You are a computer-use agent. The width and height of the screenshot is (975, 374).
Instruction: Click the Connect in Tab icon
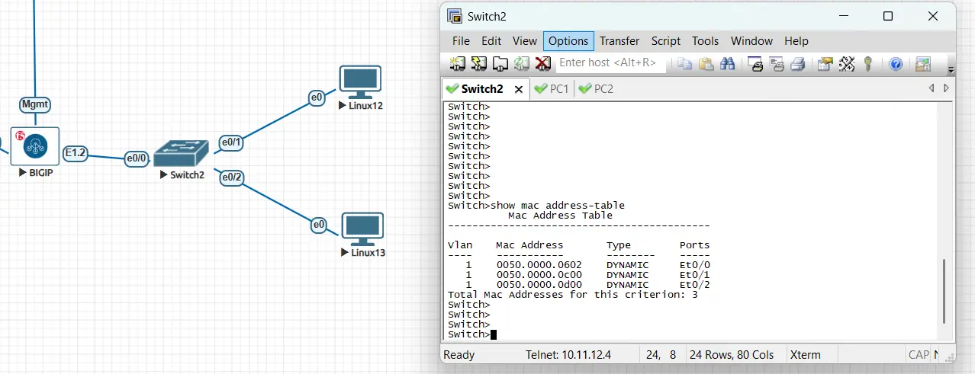coord(500,63)
